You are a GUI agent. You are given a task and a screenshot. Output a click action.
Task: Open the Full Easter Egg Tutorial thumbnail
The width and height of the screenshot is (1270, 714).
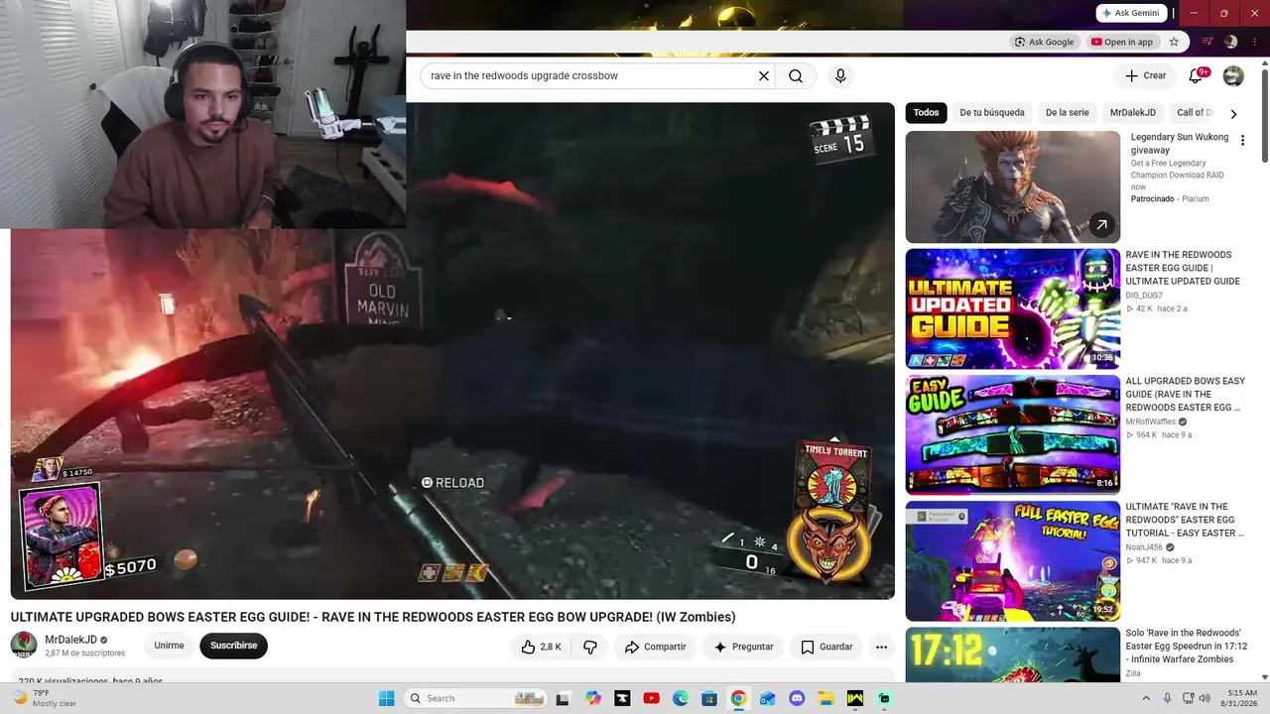point(1013,560)
